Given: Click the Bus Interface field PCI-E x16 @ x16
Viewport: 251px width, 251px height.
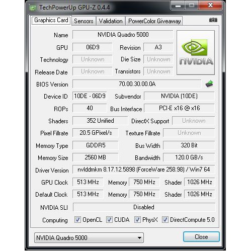Looking at the screenshot, I should pyautogui.click(x=179, y=108).
